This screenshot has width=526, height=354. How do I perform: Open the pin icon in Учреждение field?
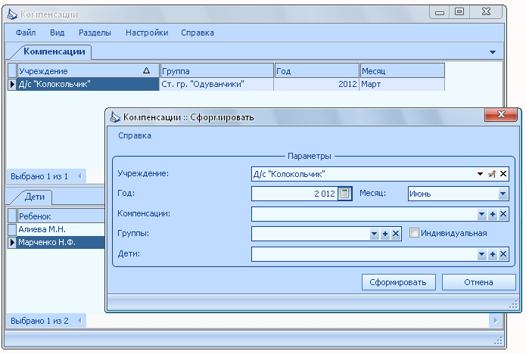click(x=492, y=174)
